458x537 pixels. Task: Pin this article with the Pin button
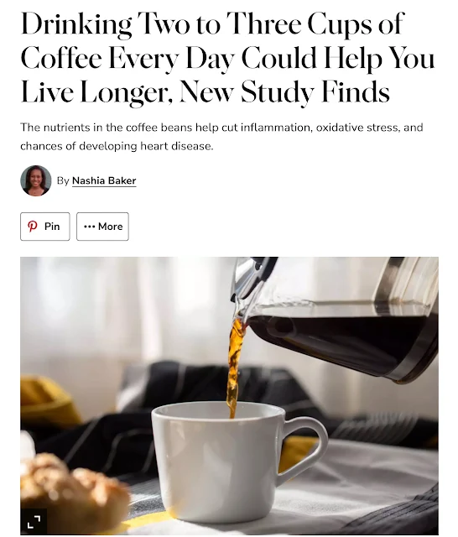coord(44,227)
